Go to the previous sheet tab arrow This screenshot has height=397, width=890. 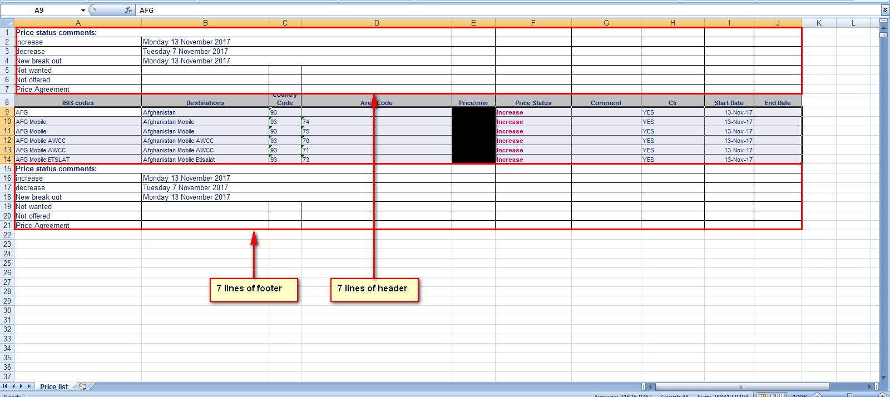point(13,386)
